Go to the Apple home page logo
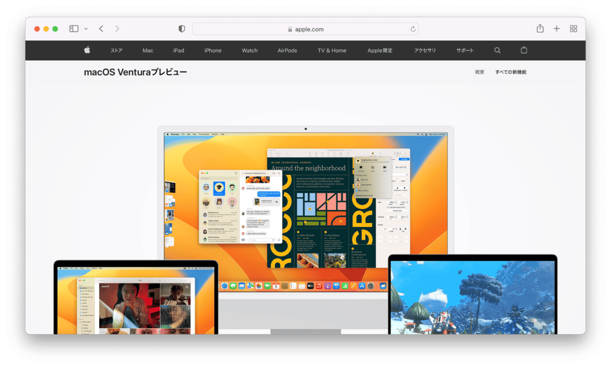Image resolution: width=611 pixels, height=368 pixels. coord(87,50)
